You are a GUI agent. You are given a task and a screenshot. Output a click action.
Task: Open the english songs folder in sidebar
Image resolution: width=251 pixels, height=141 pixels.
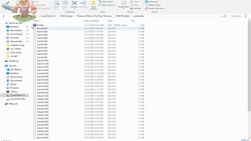[x=17, y=45]
